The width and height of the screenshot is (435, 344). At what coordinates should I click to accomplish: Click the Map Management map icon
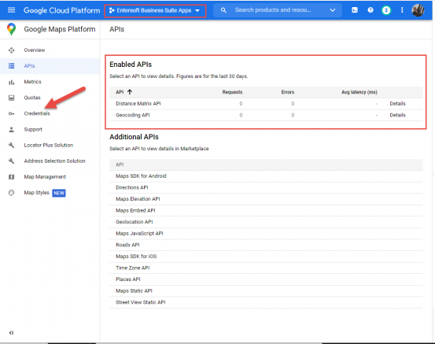point(11,177)
